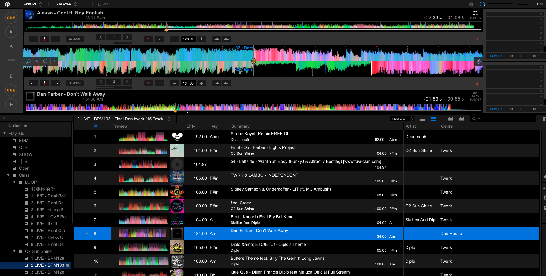Click the 128.01 BPM field
This screenshot has width=546, height=276.
tap(188, 39)
